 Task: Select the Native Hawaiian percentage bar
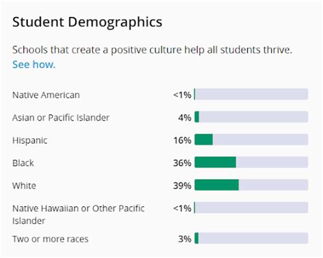click(x=251, y=208)
